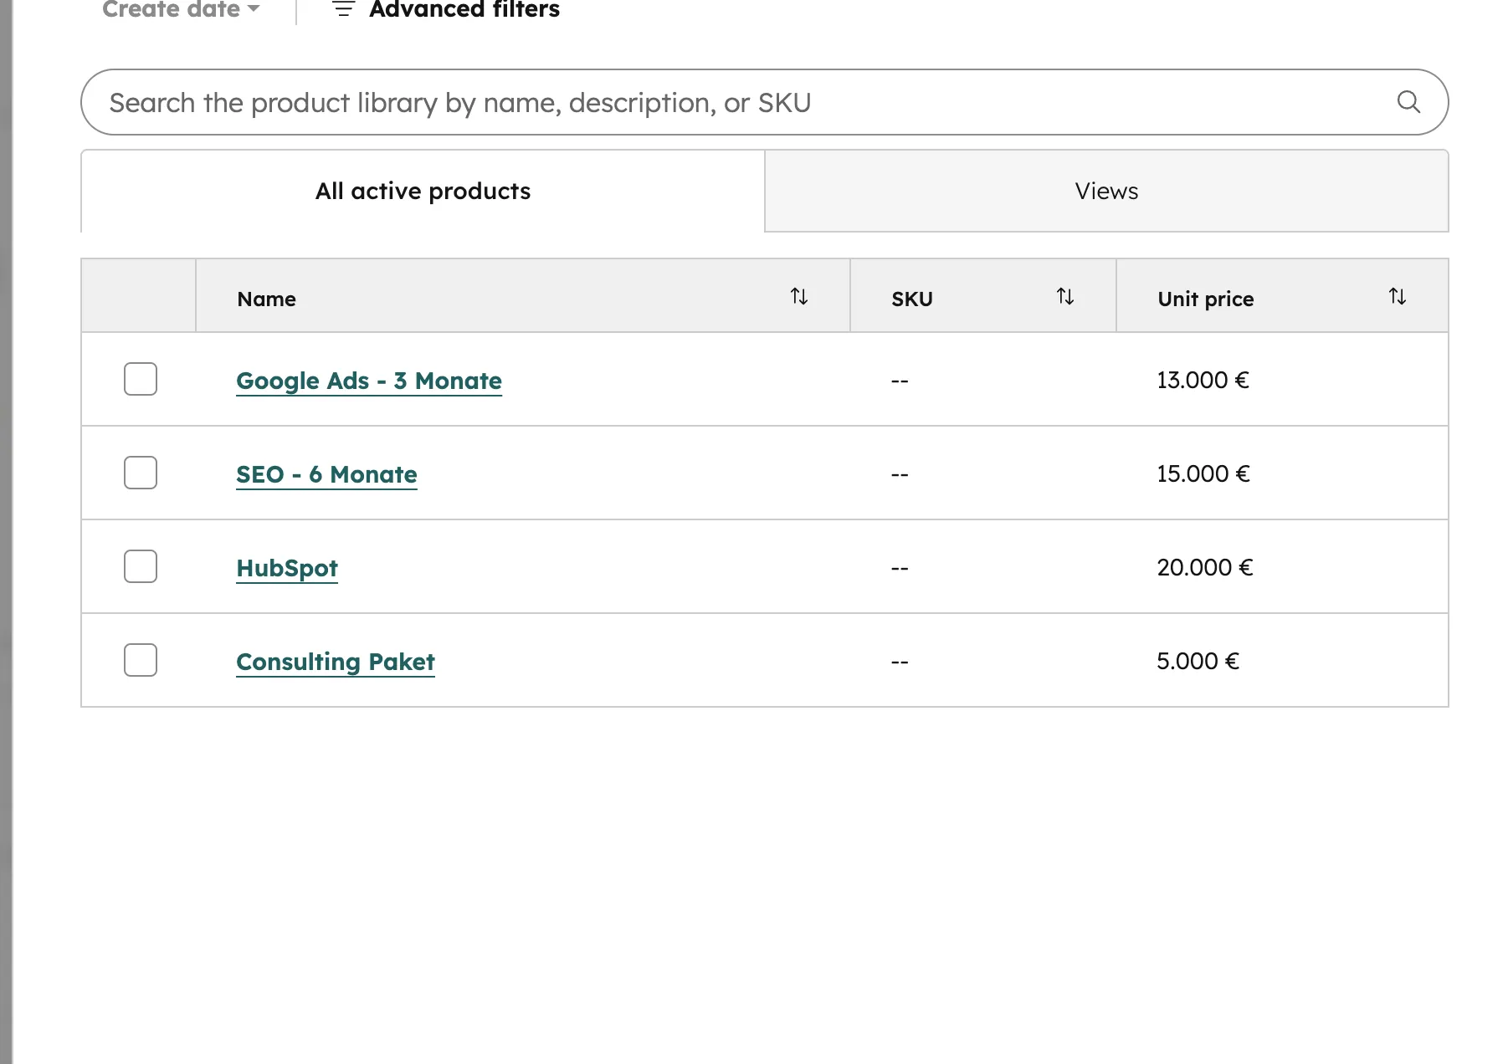Click the product library search field
1508x1064 pixels.
[x=669, y=101]
